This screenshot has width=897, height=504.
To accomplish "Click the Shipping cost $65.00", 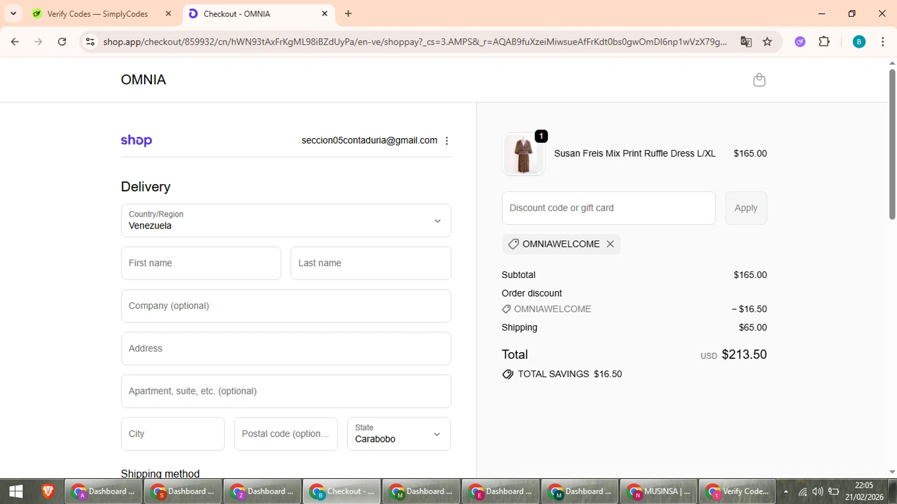I will tap(753, 328).
